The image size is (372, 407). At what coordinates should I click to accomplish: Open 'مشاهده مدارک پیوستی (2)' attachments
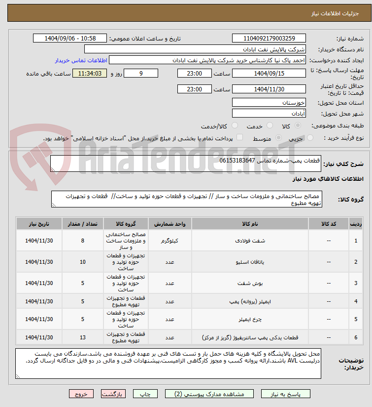(x=209, y=394)
